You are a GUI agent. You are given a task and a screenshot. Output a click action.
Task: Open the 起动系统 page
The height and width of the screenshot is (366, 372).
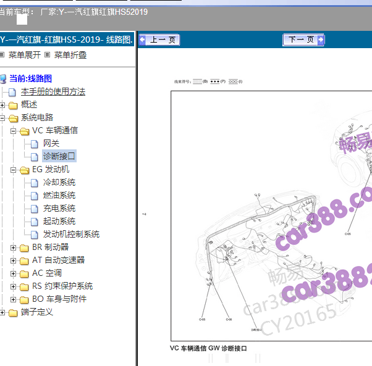click(x=59, y=221)
